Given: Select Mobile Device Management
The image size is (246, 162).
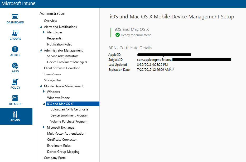Looking at the screenshot, I should (x=64, y=86).
